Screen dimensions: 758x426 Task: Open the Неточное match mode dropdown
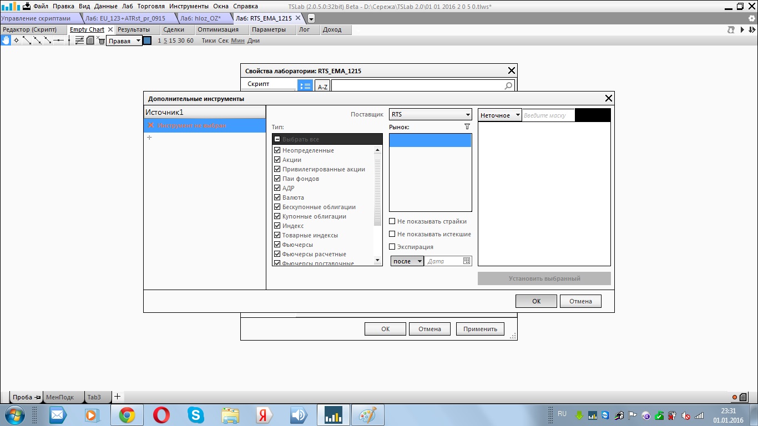pos(500,115)
